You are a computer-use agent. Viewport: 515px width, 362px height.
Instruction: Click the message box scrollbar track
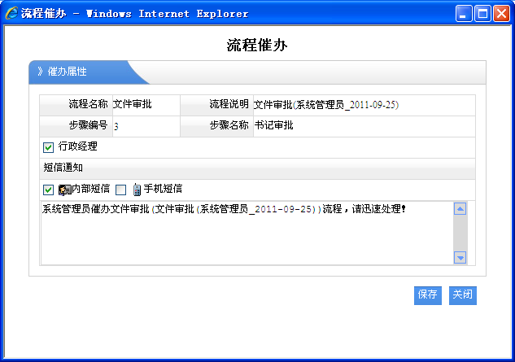click(460, 233)
